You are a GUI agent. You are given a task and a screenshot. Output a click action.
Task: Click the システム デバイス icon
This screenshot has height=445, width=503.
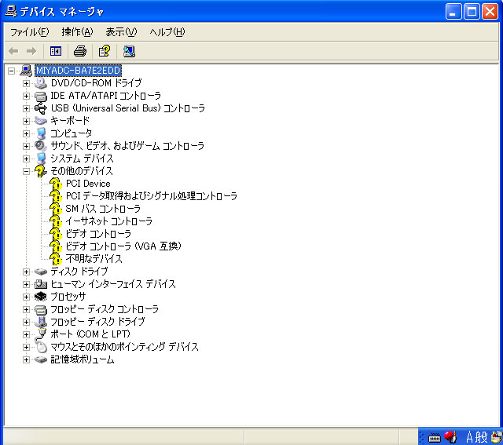[41, 159]
